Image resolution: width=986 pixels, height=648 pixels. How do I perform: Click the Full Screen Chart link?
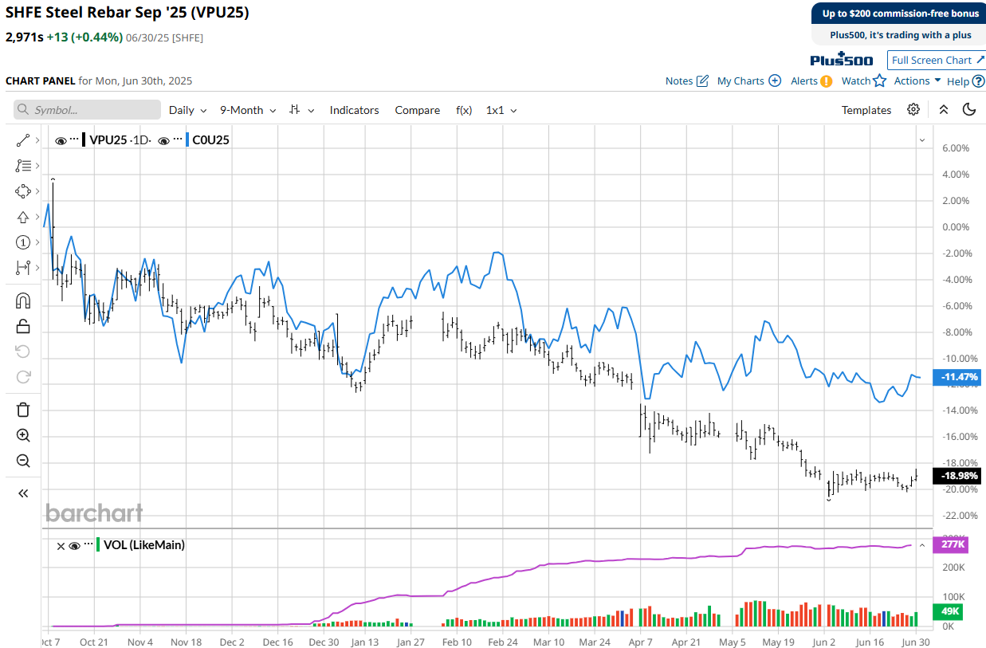click(937, 61)
